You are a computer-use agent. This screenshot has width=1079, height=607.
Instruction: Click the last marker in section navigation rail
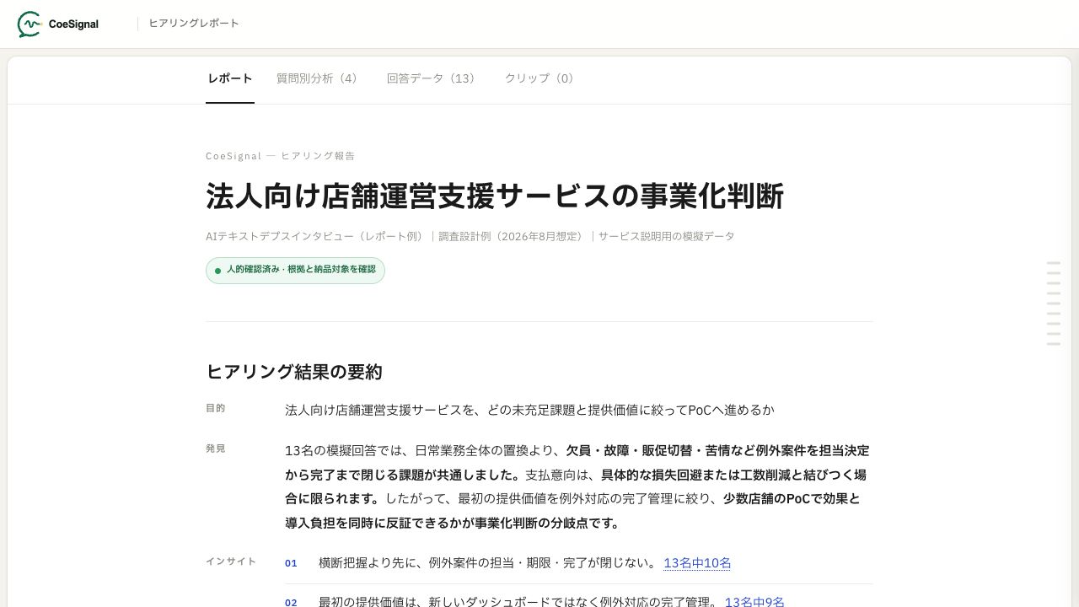1053,343
